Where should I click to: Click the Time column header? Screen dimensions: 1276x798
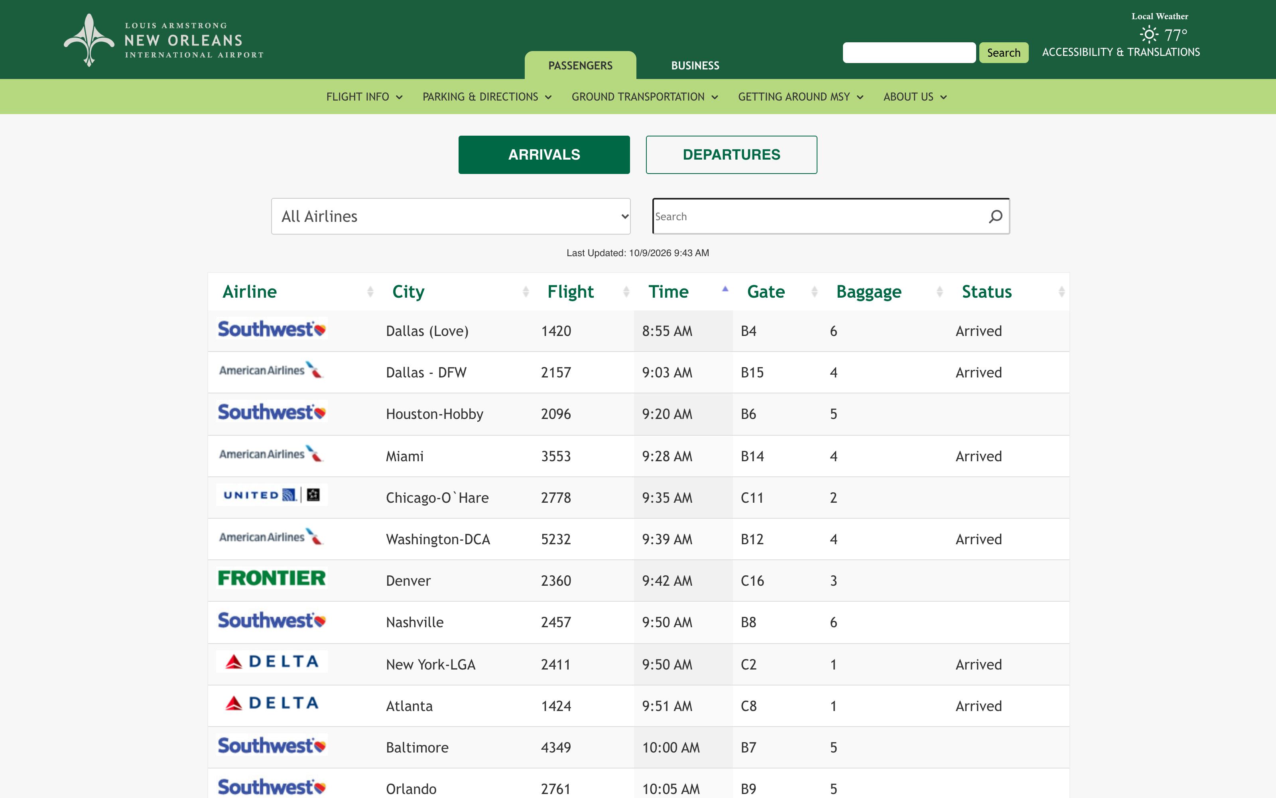pos(668,291)
